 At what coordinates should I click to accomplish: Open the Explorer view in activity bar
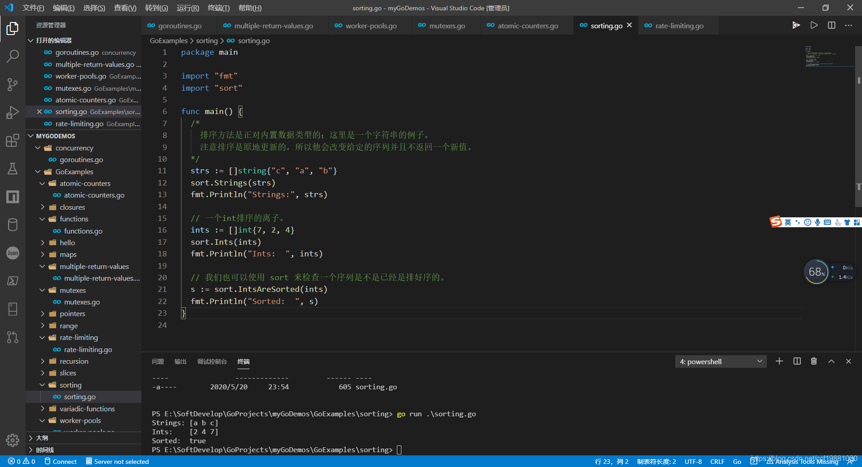pyautogui.click(x=13, y=29)
